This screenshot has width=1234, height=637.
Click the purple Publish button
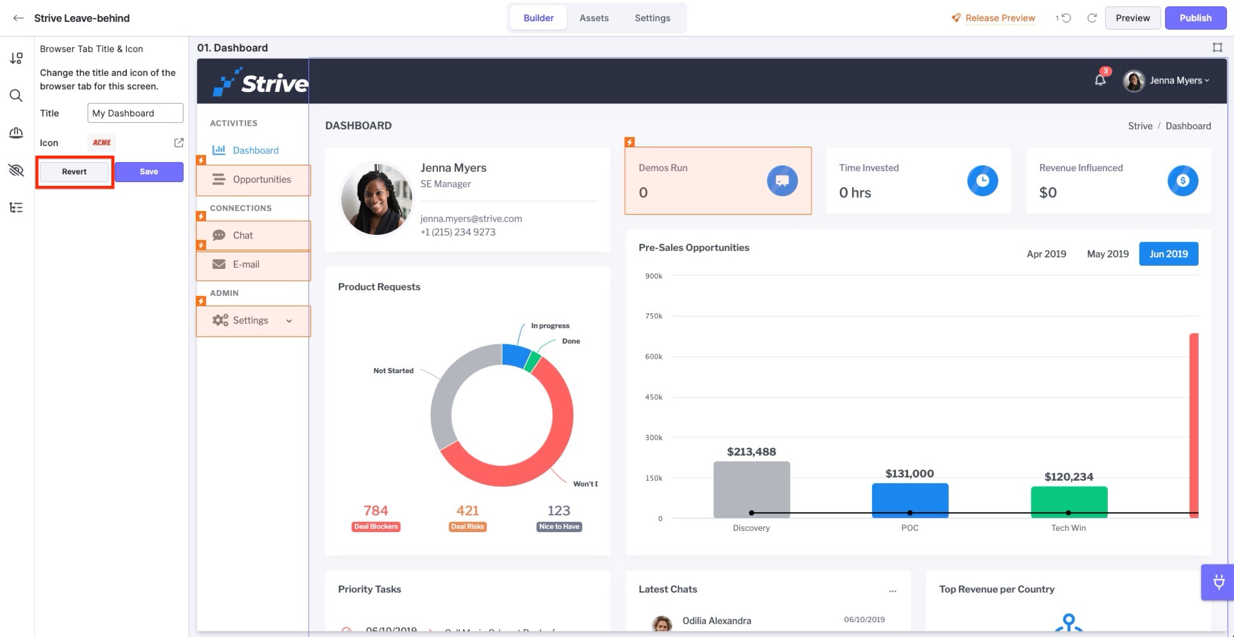click(1195, 18)
